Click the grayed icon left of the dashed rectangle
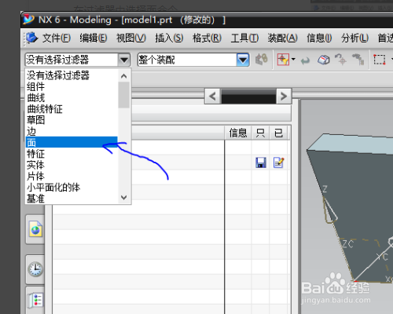The image size is (393, 314). pyautogui.click(x=358, y=60)
